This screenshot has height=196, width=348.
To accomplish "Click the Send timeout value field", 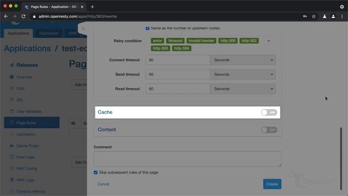I will click(178, 75).
